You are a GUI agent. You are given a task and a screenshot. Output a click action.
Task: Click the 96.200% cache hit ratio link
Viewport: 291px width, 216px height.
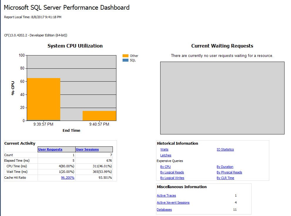click(x=68, y=178)
